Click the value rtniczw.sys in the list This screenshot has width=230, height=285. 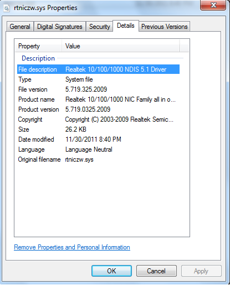pyautogui.click(x=79, y=159)
